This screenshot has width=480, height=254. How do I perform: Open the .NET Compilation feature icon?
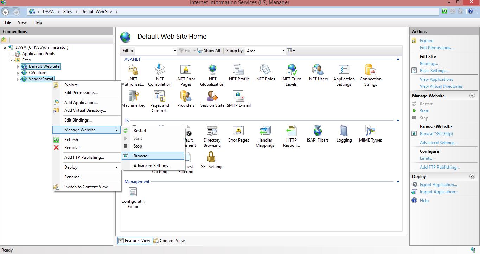[x=159, y=75]
